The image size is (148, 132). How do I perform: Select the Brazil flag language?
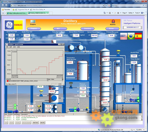point(131,36)
